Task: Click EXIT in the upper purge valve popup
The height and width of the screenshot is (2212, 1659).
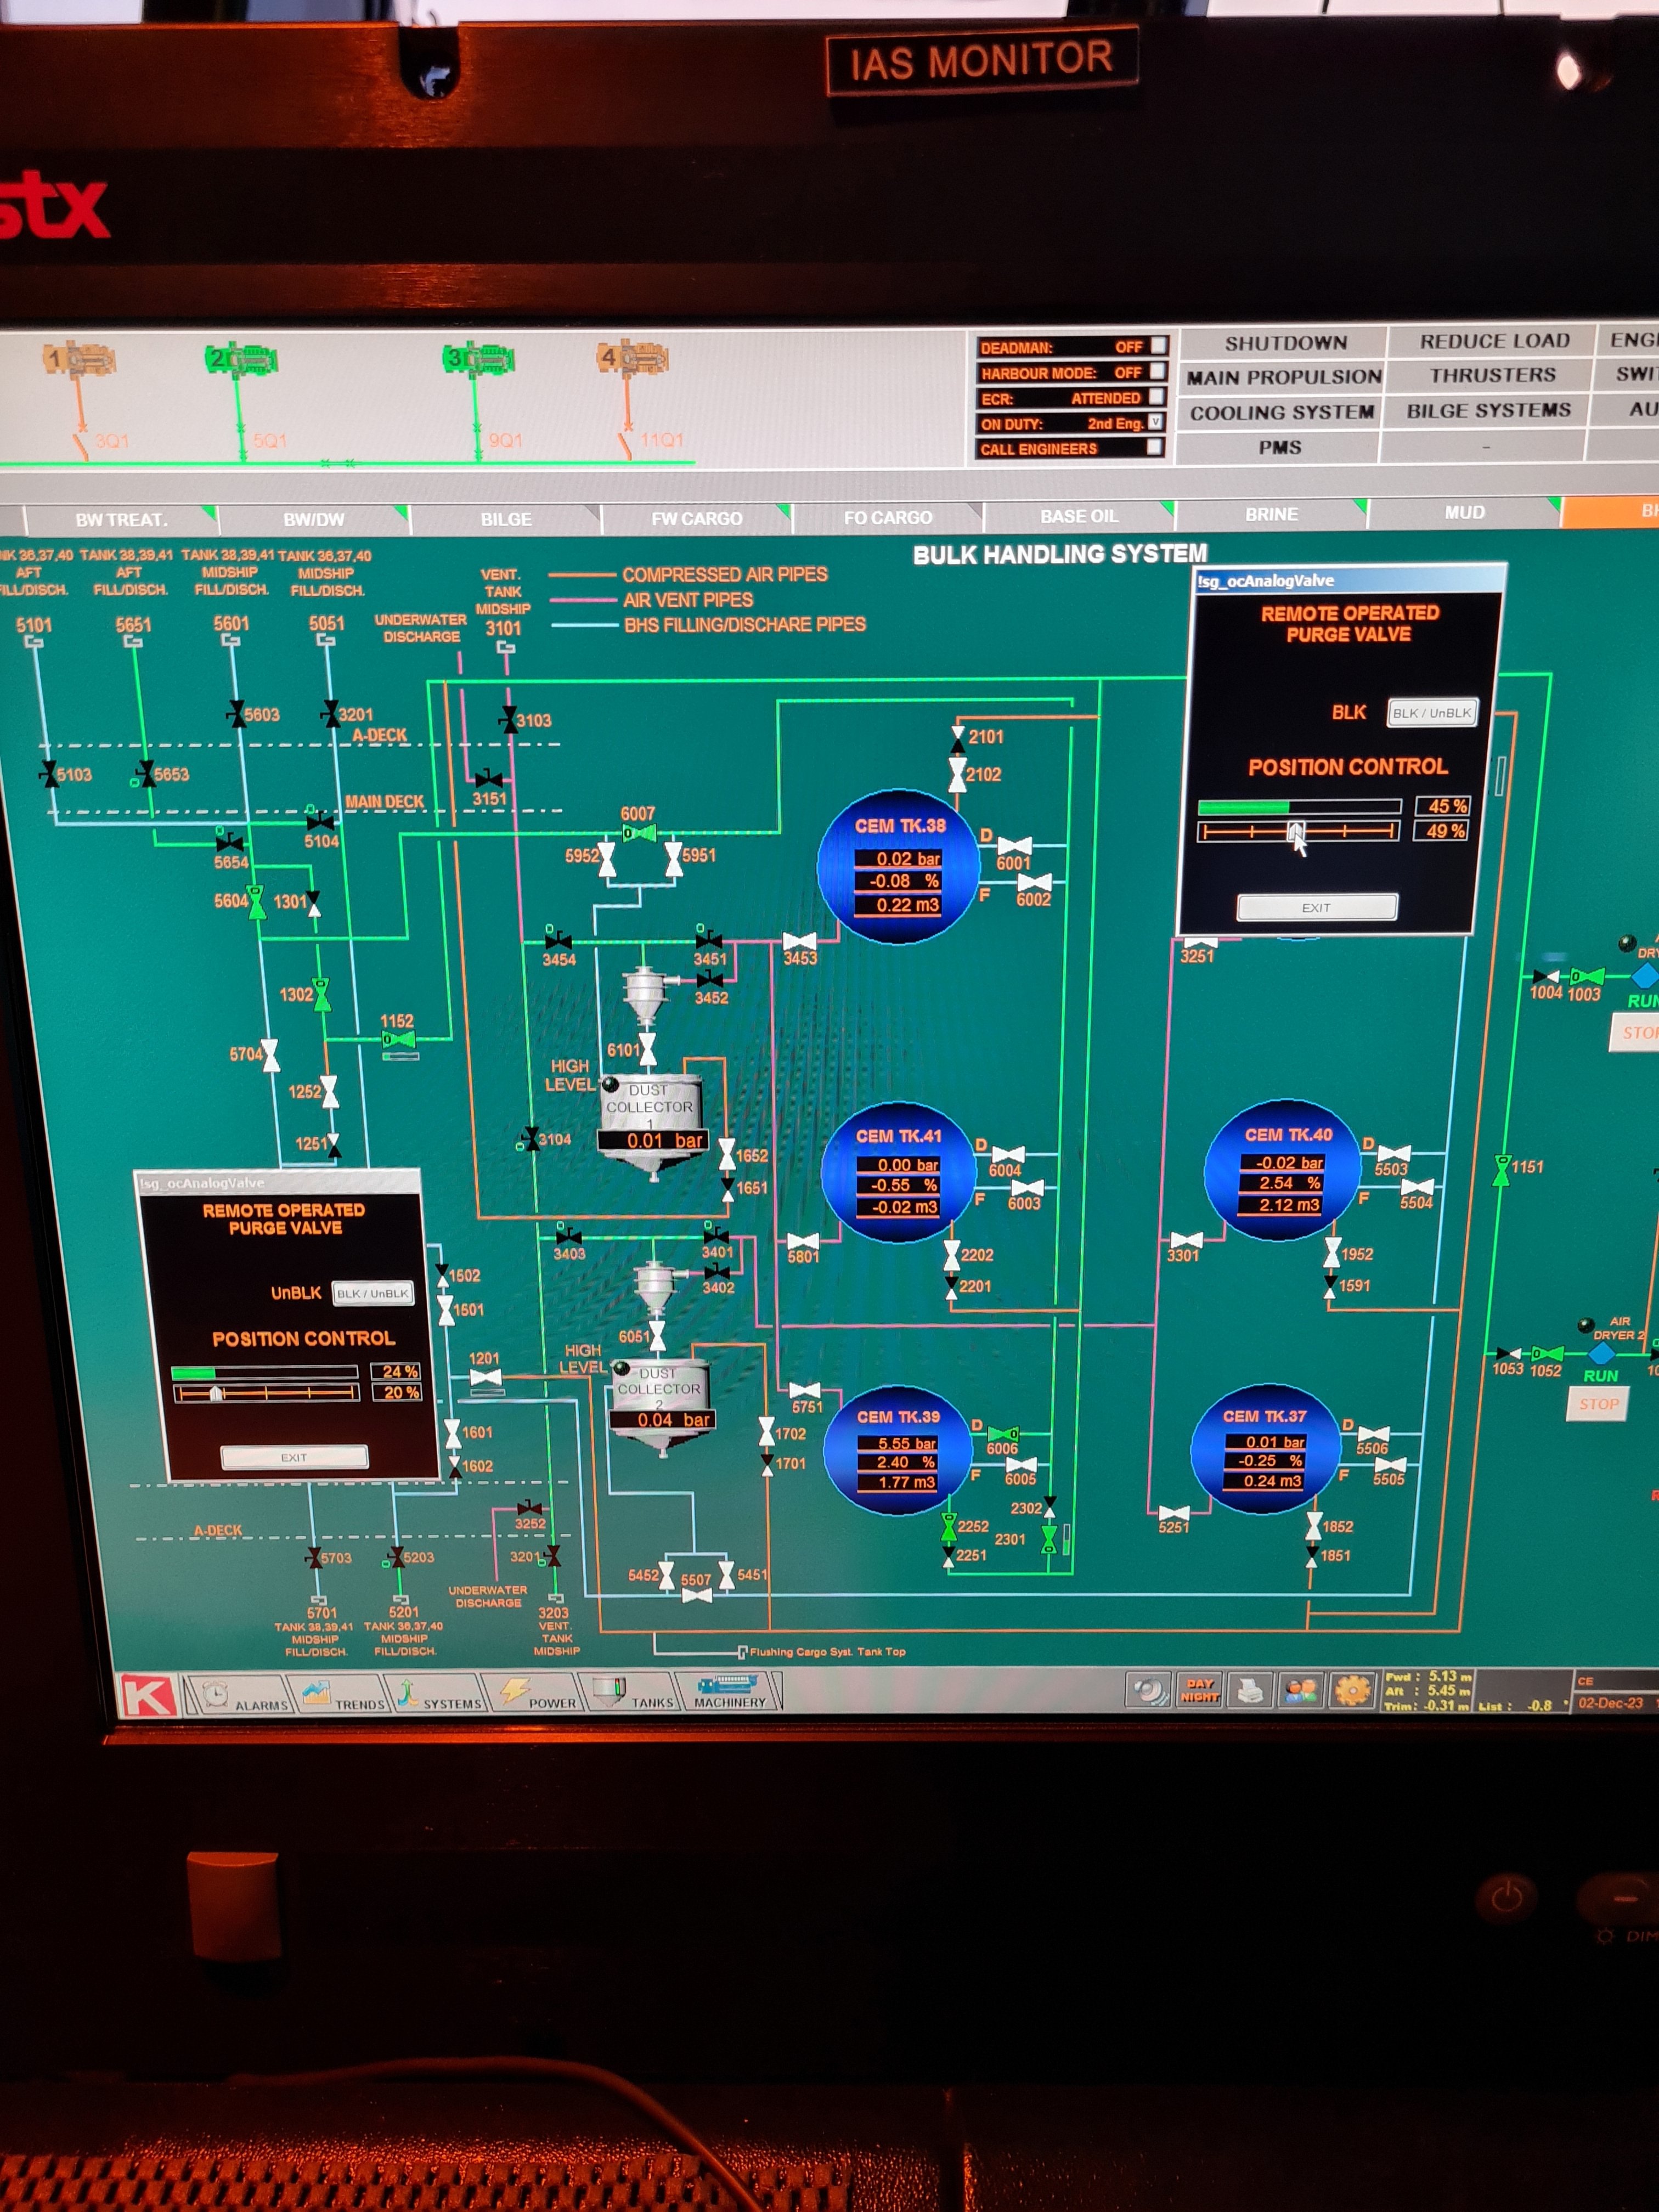Action: pyautogui.click(x=1316, y=907)
